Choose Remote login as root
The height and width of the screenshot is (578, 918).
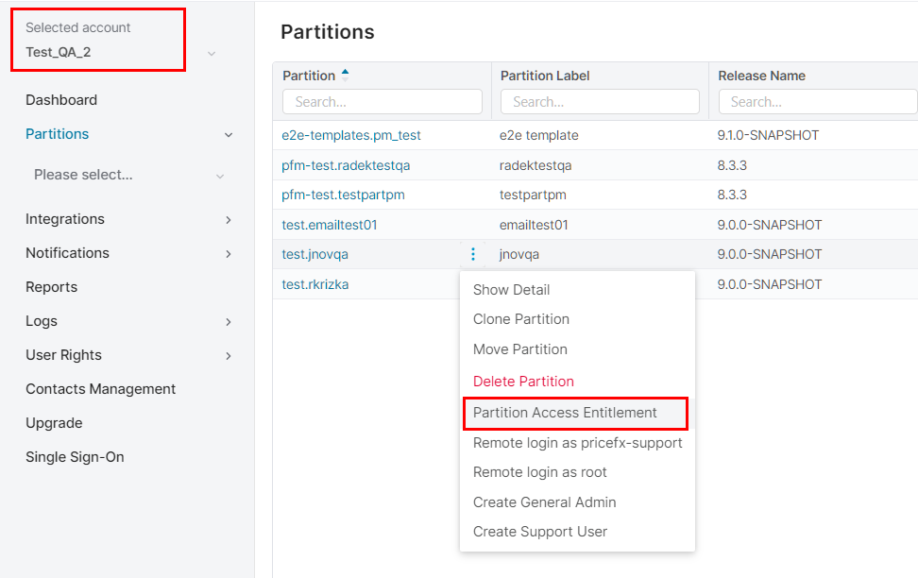click(x=540, y=472)
